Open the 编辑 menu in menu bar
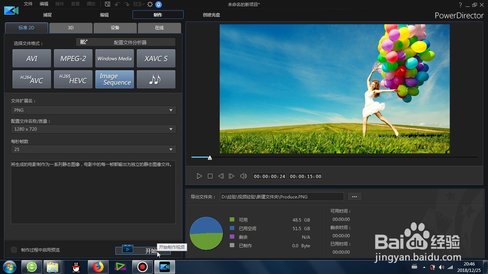 click(x=44, y=4)
